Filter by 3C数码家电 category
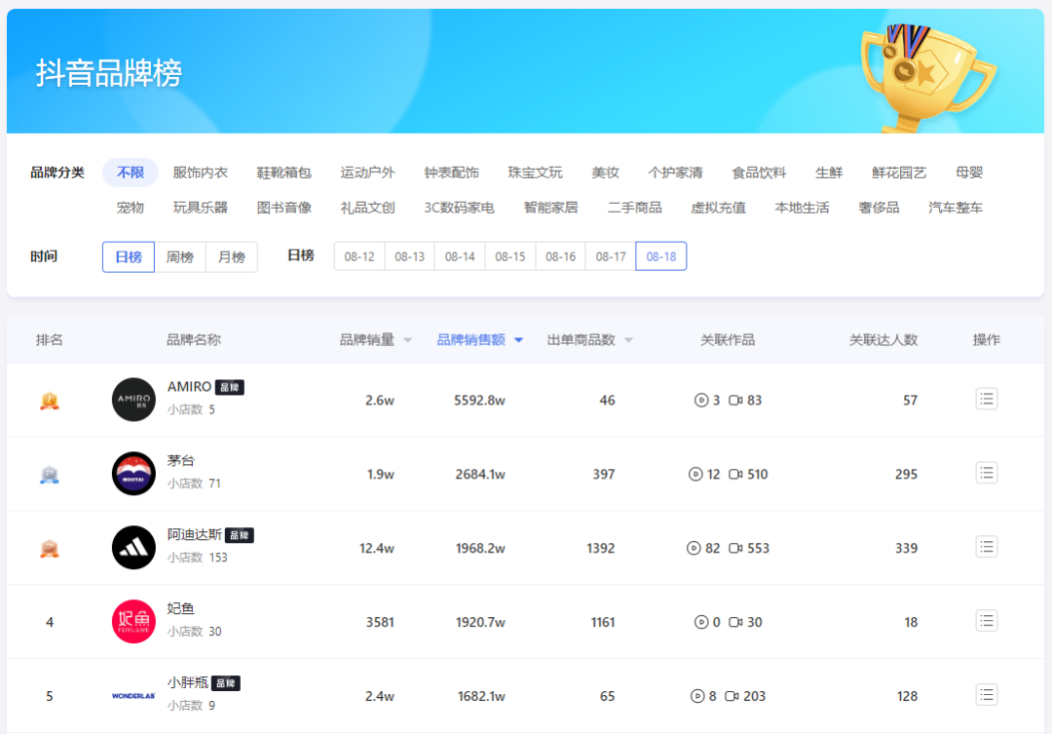1052x734 pixels. coord(460,208)
